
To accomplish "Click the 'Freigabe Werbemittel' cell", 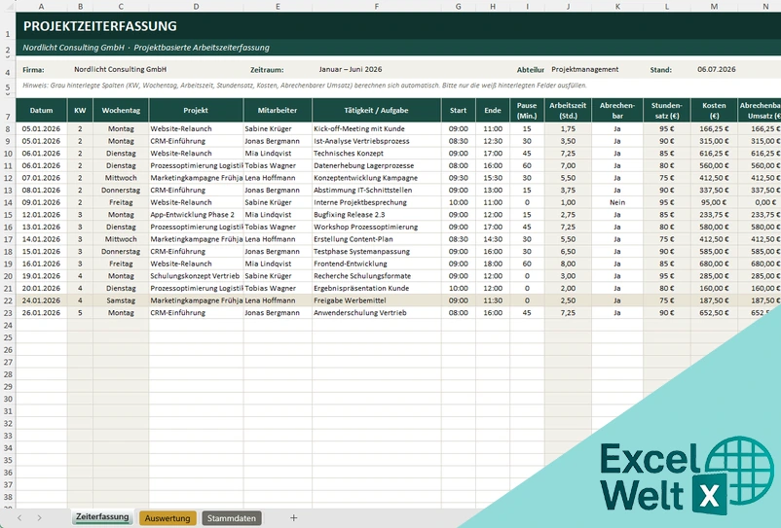I will [377, 300].
